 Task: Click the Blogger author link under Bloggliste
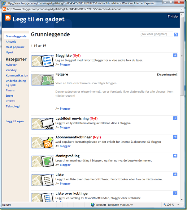65,65
